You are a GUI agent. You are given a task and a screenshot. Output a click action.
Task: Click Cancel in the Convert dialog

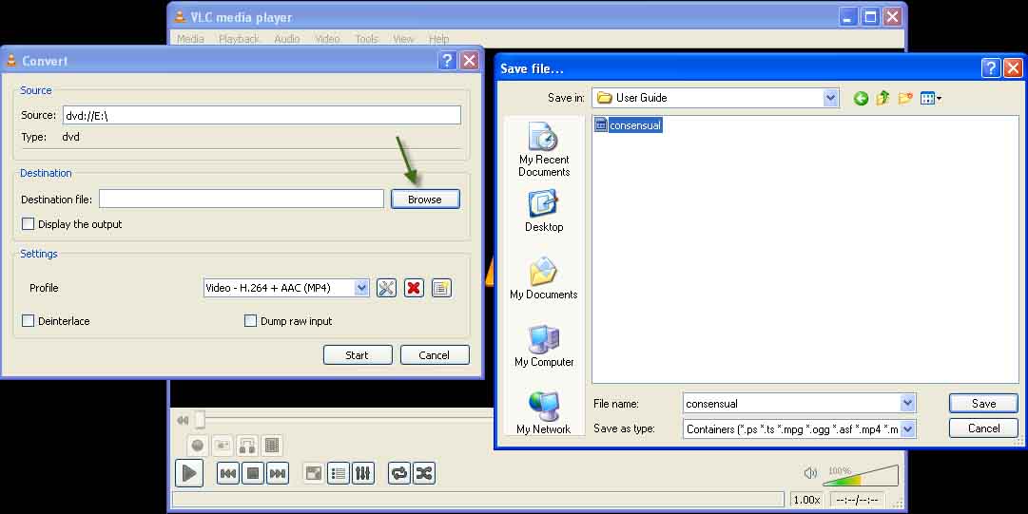coord(435,355)
